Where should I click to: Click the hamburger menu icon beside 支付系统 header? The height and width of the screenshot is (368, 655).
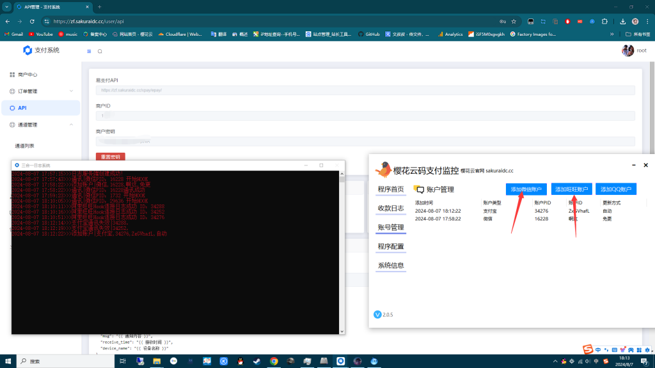coord(89,50)
